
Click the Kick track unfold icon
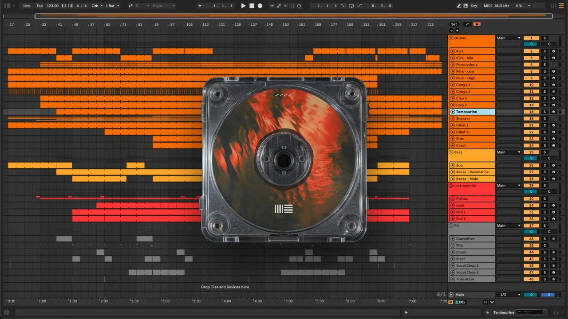tap(453, 51)
